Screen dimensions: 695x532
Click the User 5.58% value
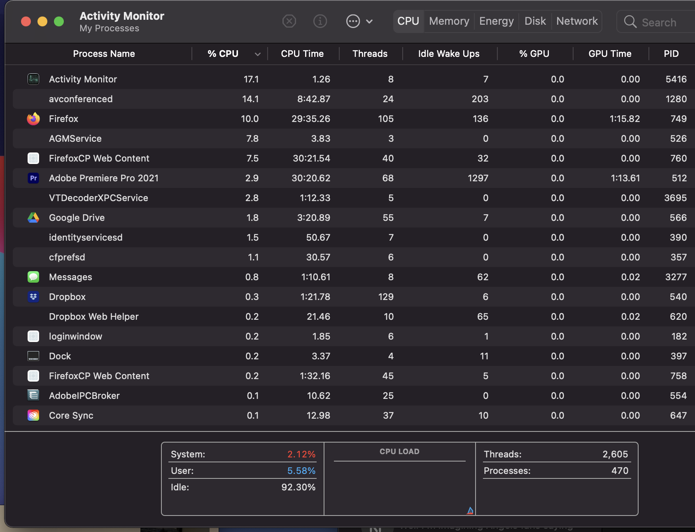pos(301,471)
